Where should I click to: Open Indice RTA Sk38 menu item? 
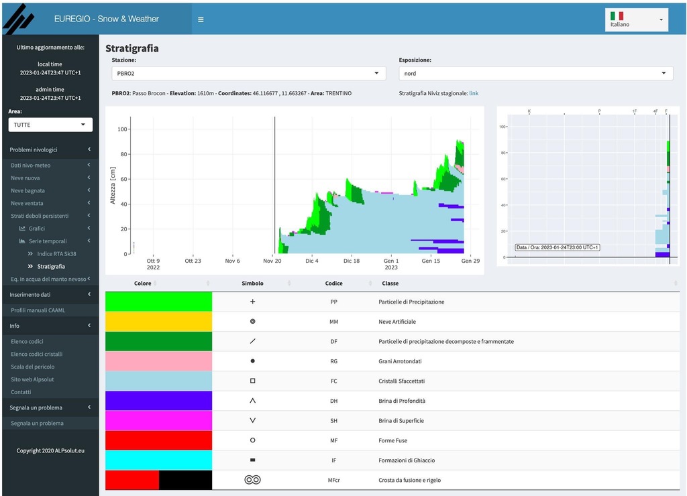coord(56,254)
